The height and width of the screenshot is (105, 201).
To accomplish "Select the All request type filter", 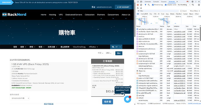I will [138, 14].
